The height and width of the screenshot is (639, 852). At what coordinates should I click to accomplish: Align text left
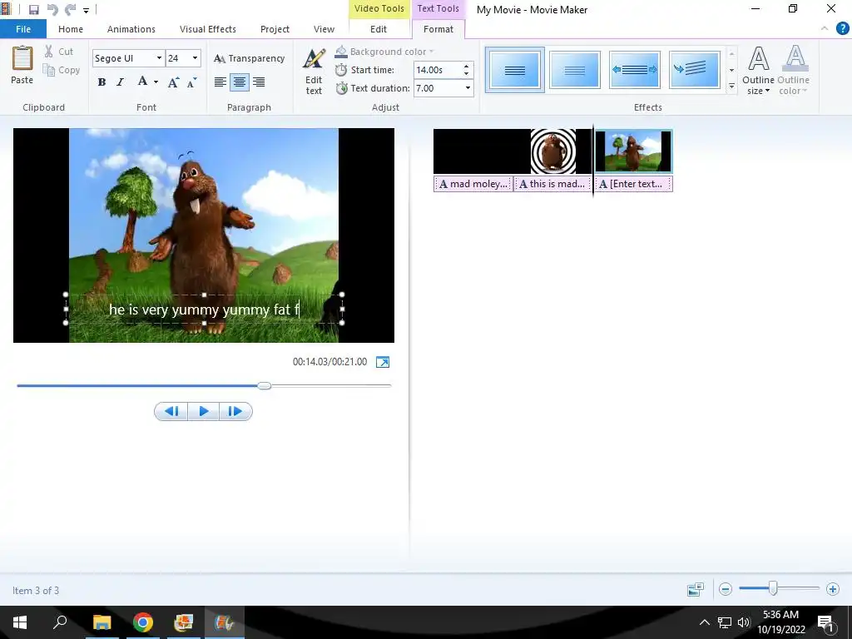(x=220, y=82)
